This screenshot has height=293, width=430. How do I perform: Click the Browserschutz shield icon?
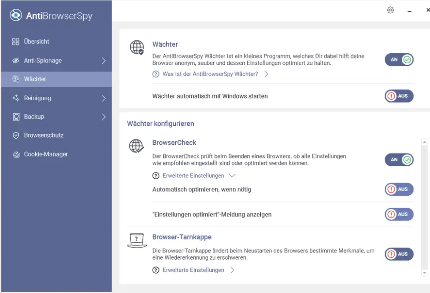tap(16, 136)
